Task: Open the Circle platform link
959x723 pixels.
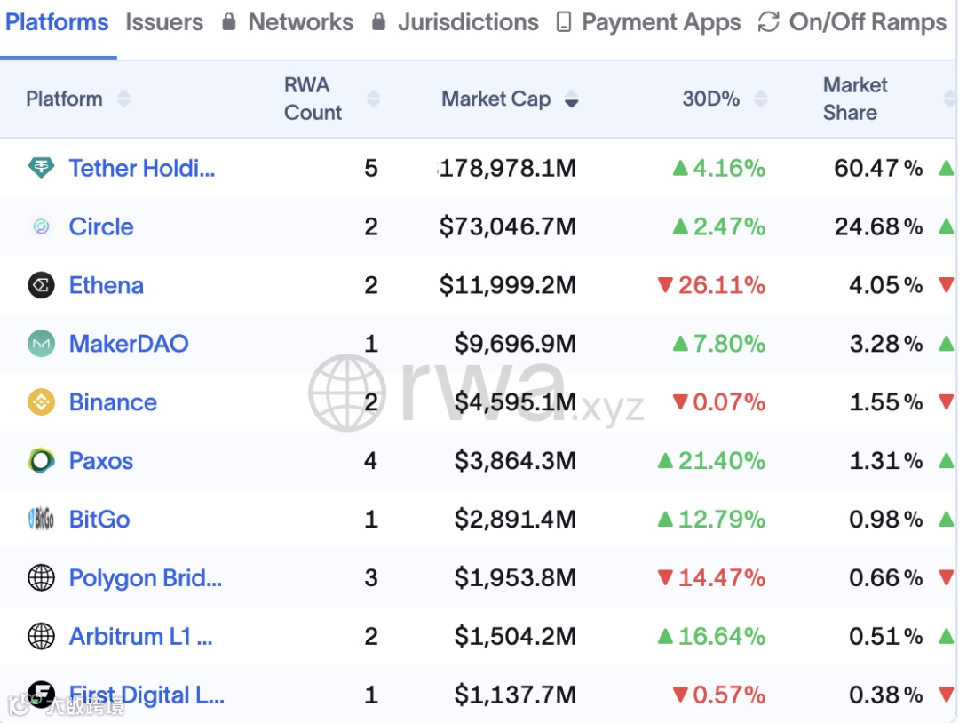Action: (101, 226)
